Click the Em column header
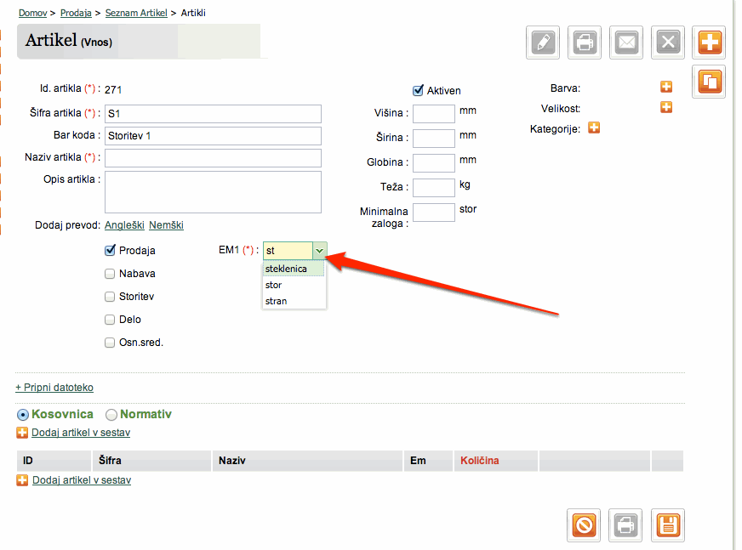Image resolution: width=742 pixels, height=550 pixels. [x=428, y=461]
